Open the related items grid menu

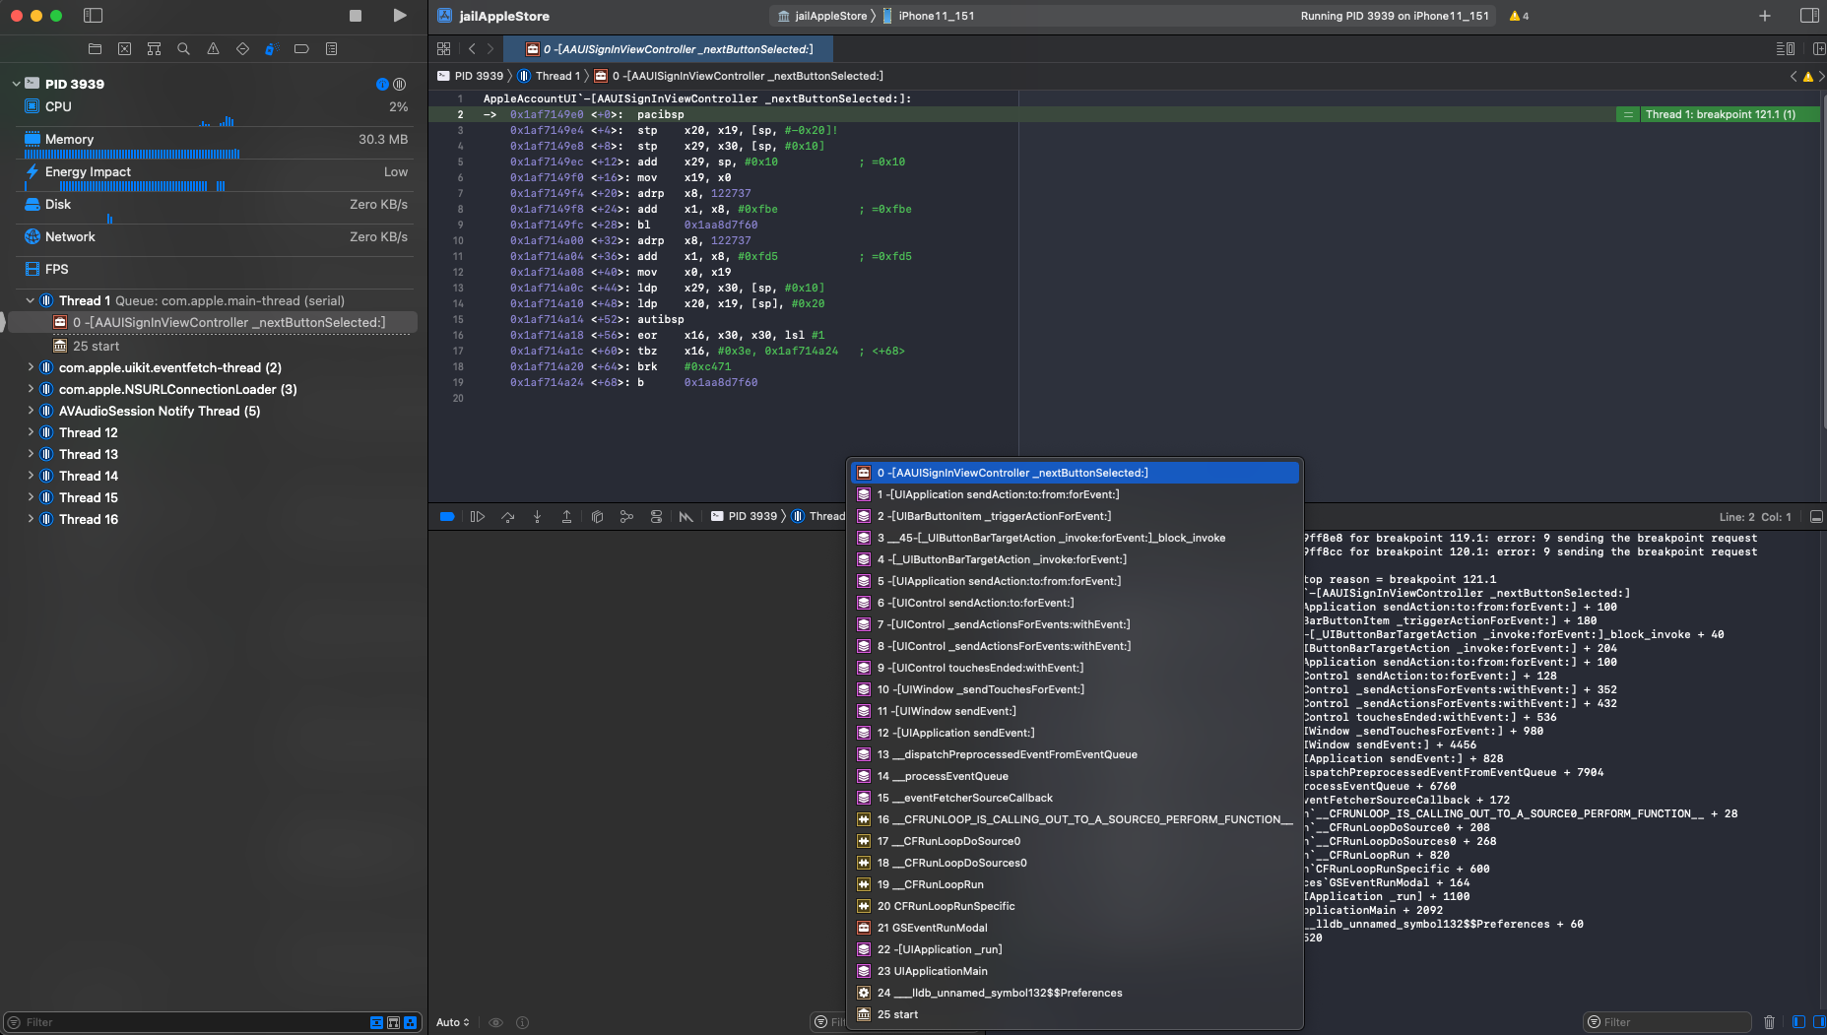(443, 48)
